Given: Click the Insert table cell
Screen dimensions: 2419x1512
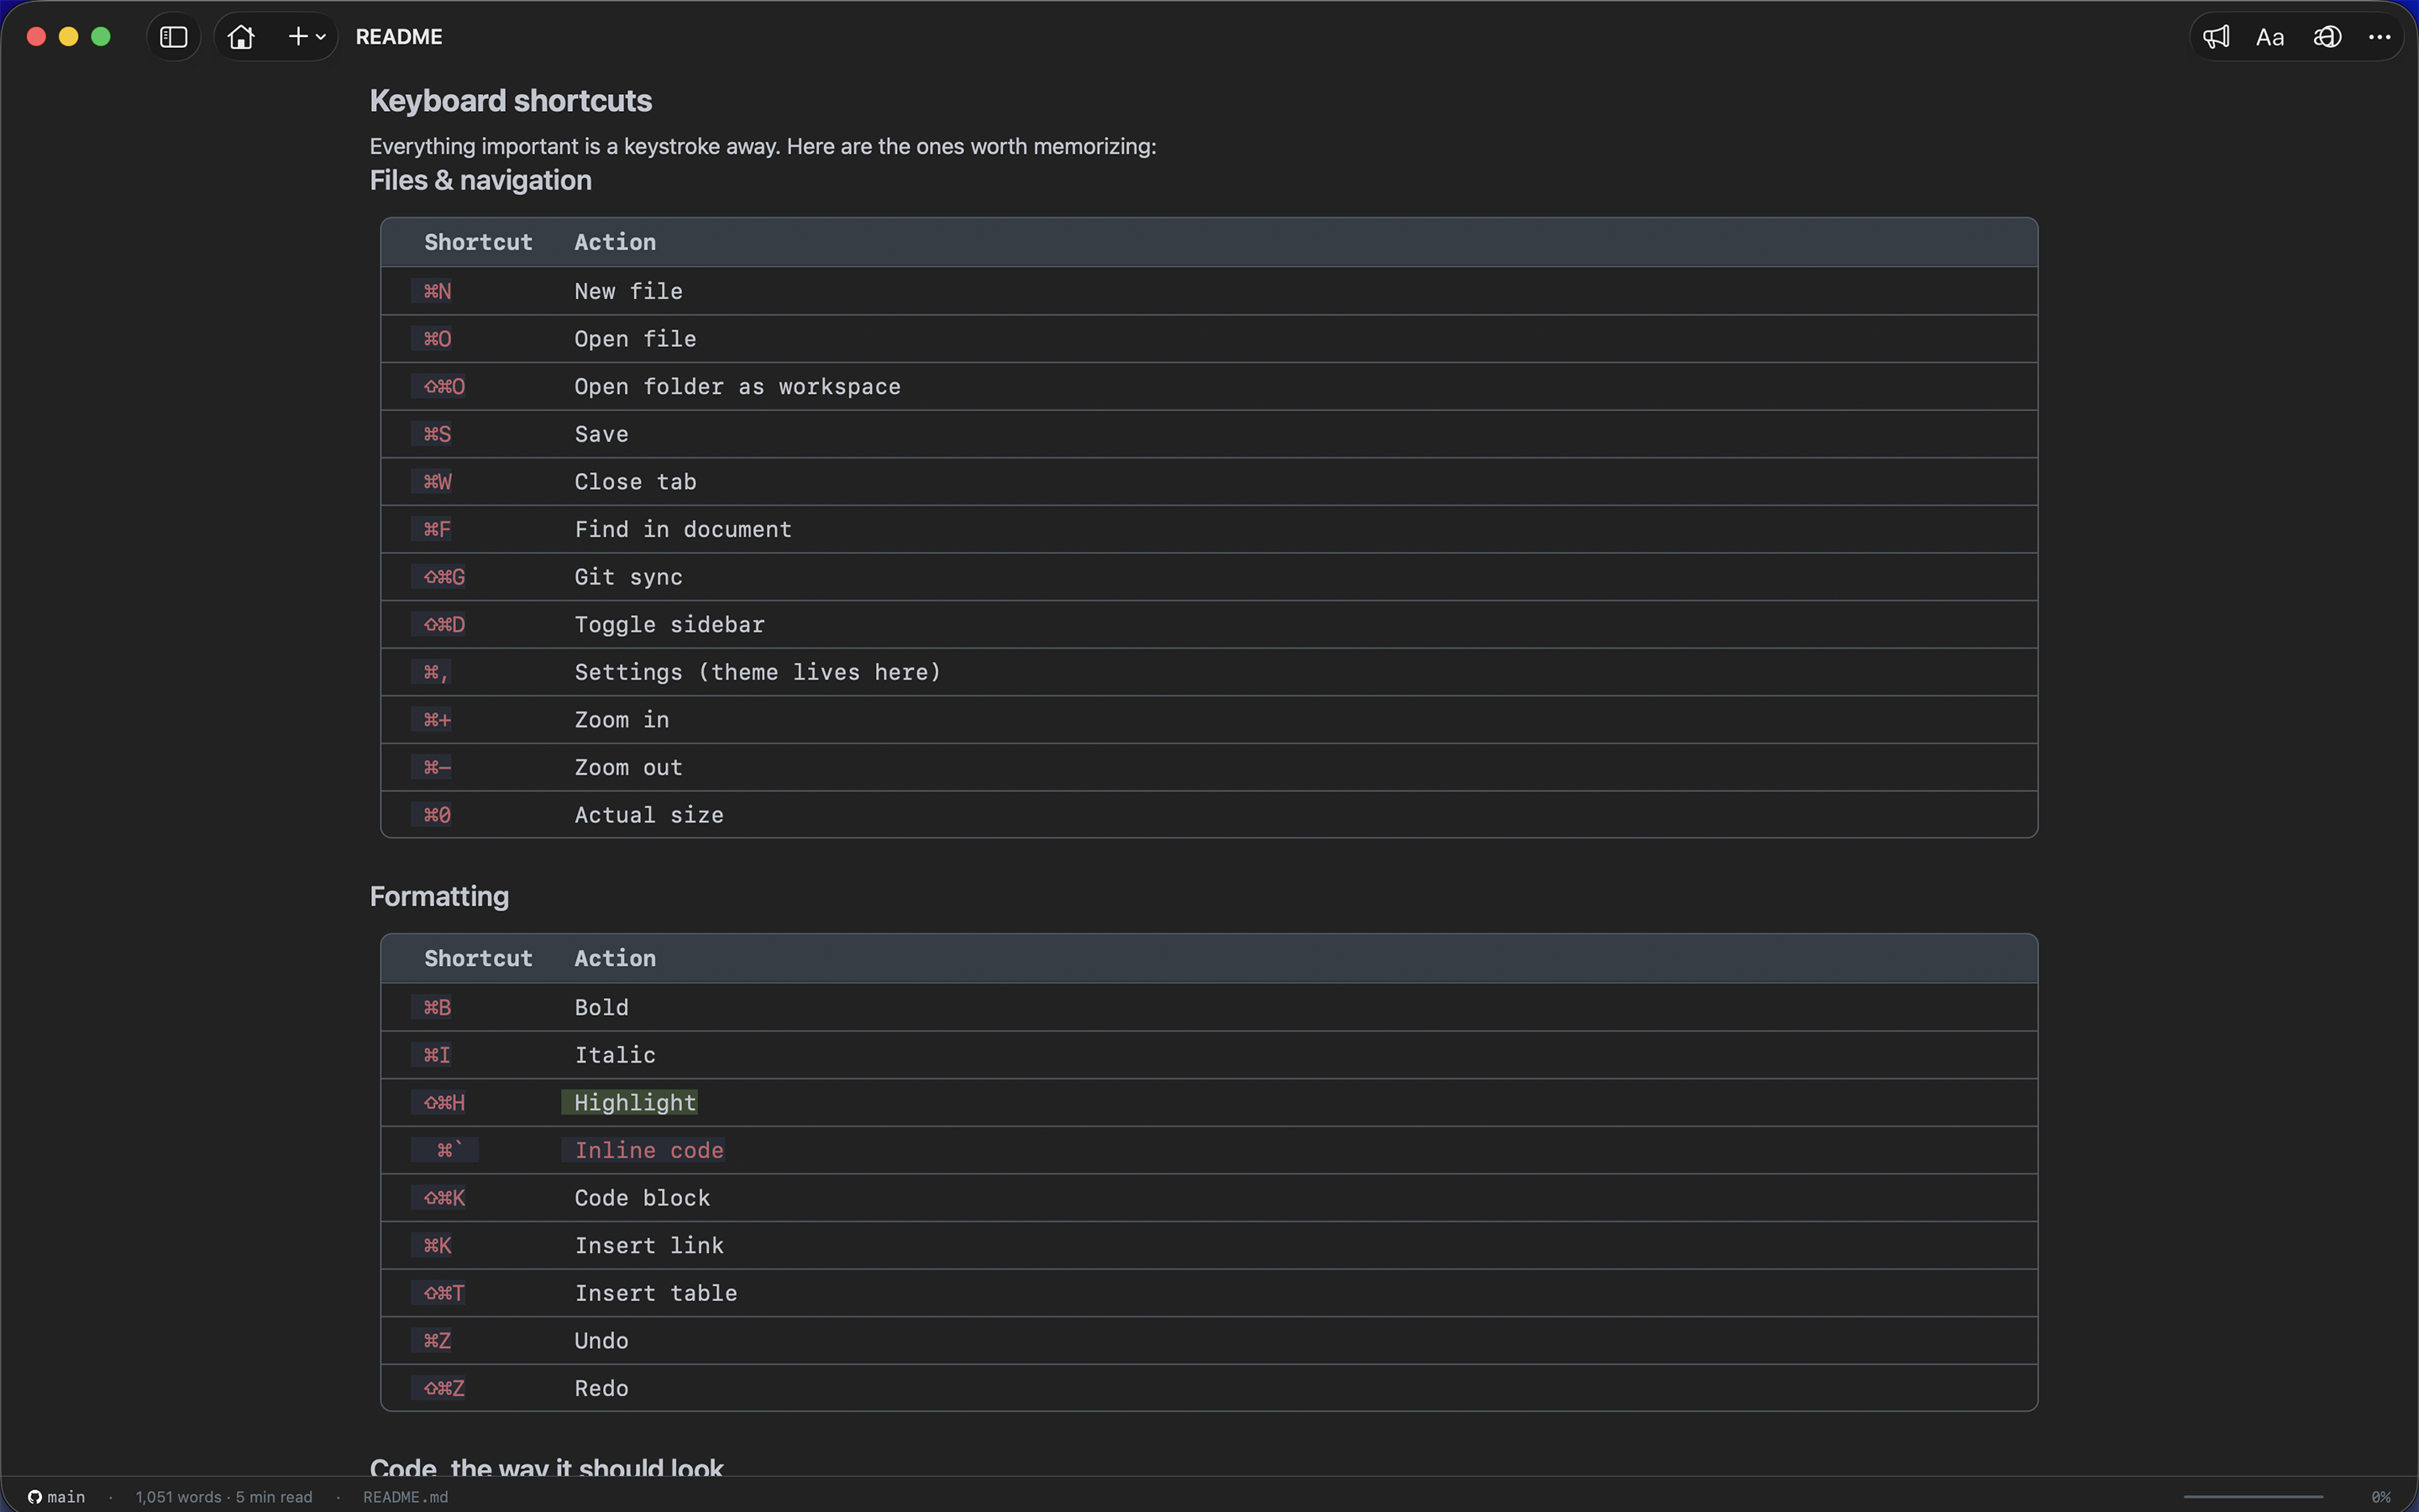Looking at the screenshot, I should 657,1293.
